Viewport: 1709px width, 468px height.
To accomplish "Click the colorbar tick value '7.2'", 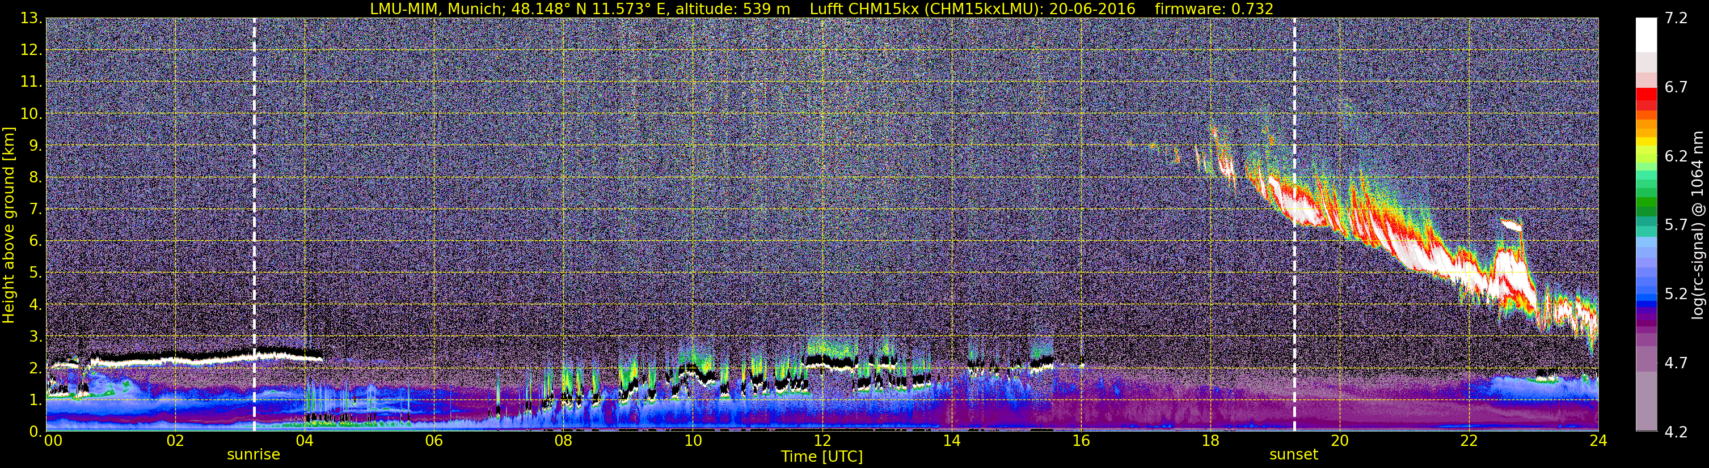I will [x=1676, y=19].
